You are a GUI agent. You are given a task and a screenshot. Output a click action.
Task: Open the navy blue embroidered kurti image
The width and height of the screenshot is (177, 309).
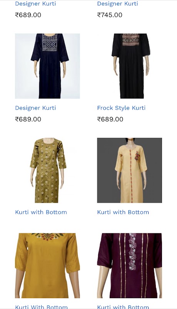[x=47, y=66]
